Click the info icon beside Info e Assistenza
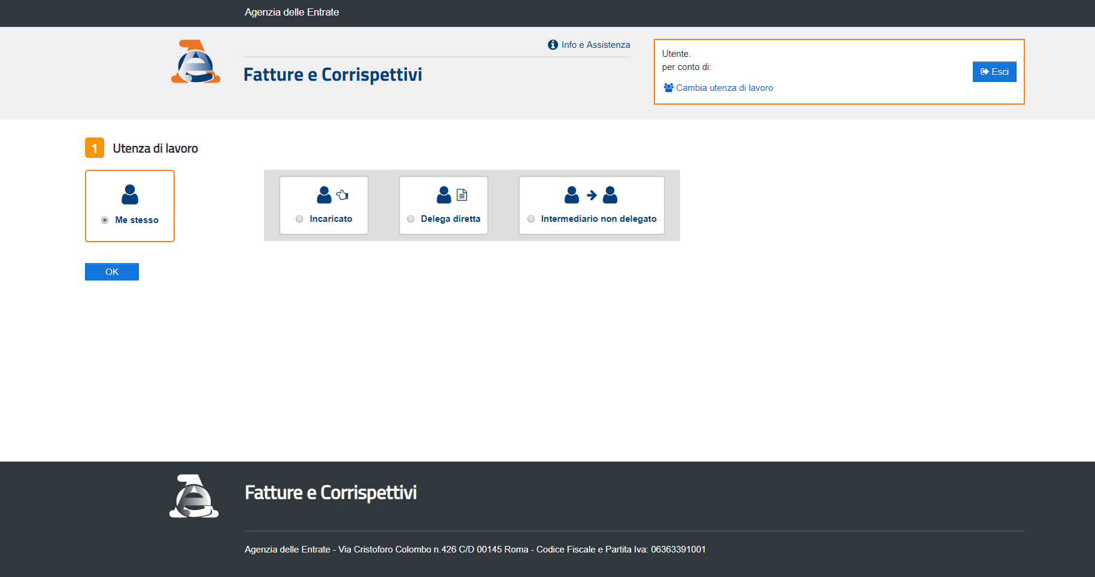The image size is (1095, 577). (553, 45)
